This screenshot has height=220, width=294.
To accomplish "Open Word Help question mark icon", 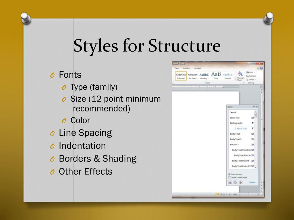I will [x=261, y=68].
